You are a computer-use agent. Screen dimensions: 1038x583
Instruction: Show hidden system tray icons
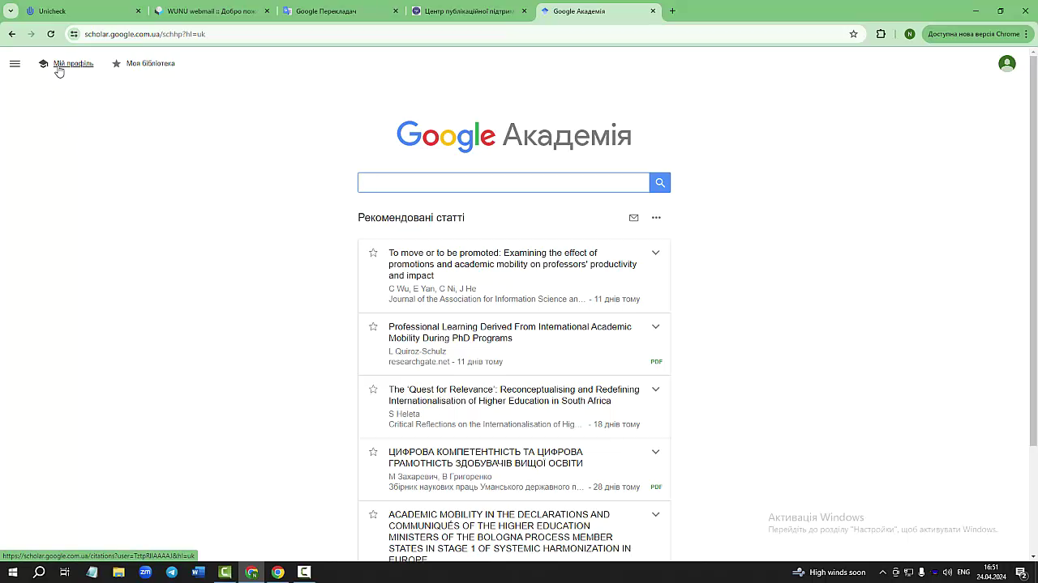(882, 572)
